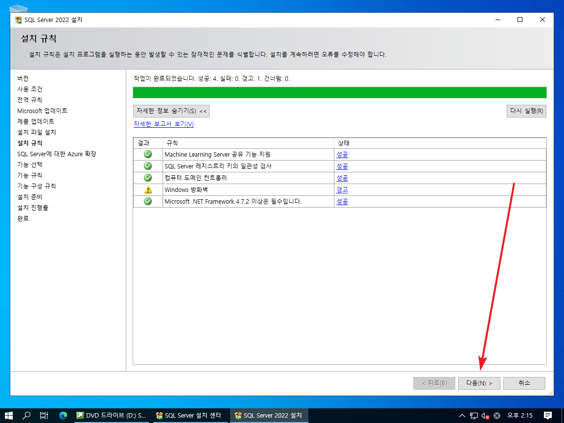Click the Machine Learning Server 공유 기능 지원 rule text

tap(217, 154)
